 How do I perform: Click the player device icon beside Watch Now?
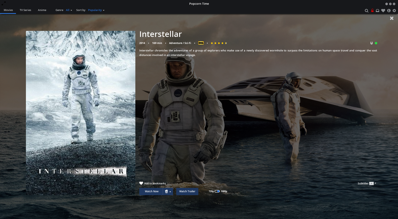(166, 191)
